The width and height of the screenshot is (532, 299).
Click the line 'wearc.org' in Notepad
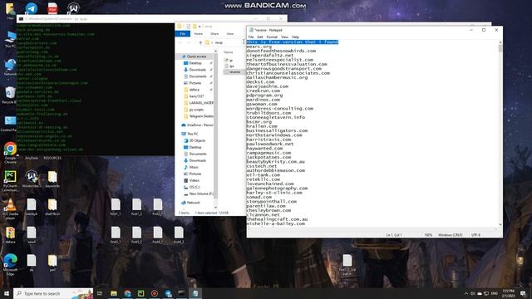[x=259, y=47]
